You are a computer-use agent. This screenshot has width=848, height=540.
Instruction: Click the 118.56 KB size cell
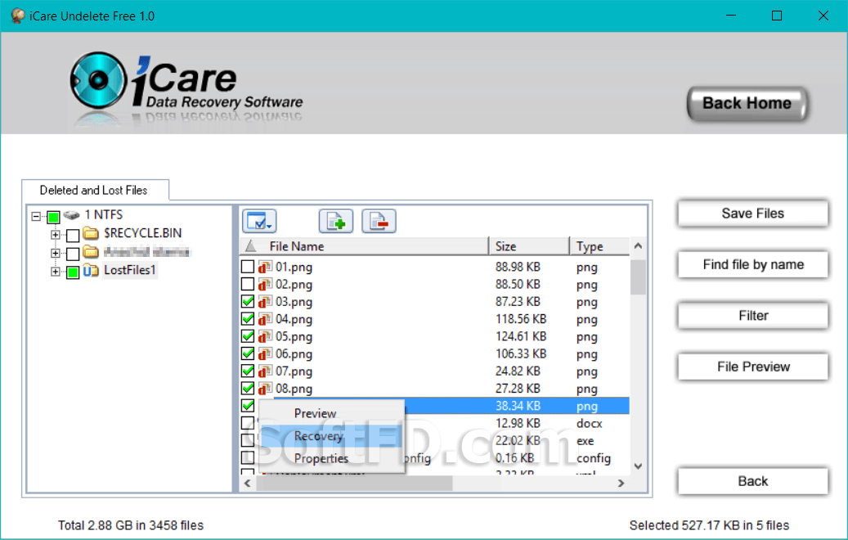coord(521,319)
